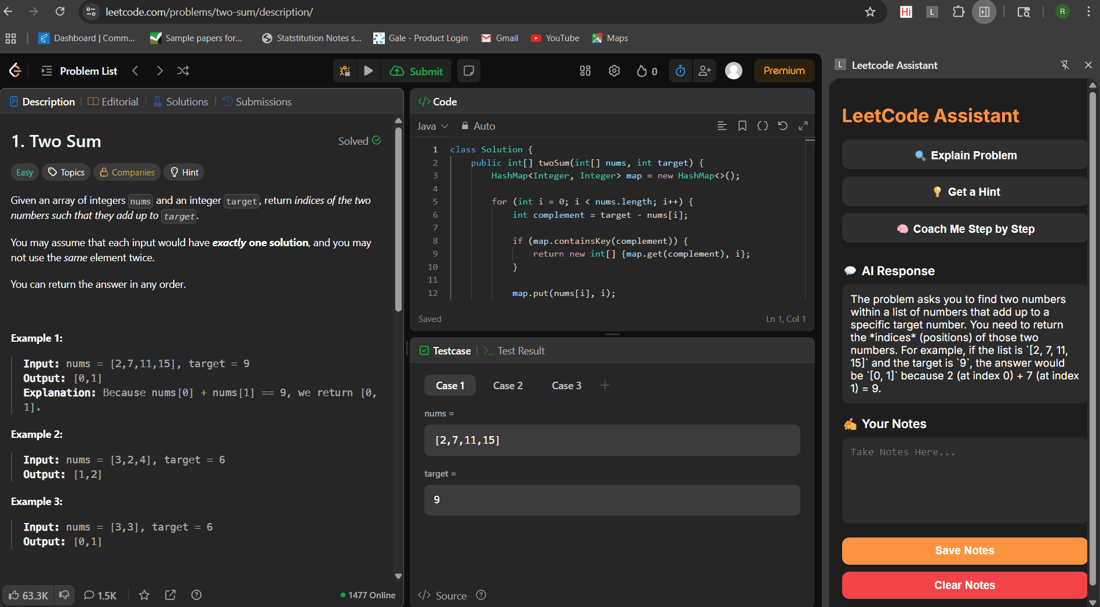
Task: Dislike the problem with thumbs down
Action: (x=64, y=595)
